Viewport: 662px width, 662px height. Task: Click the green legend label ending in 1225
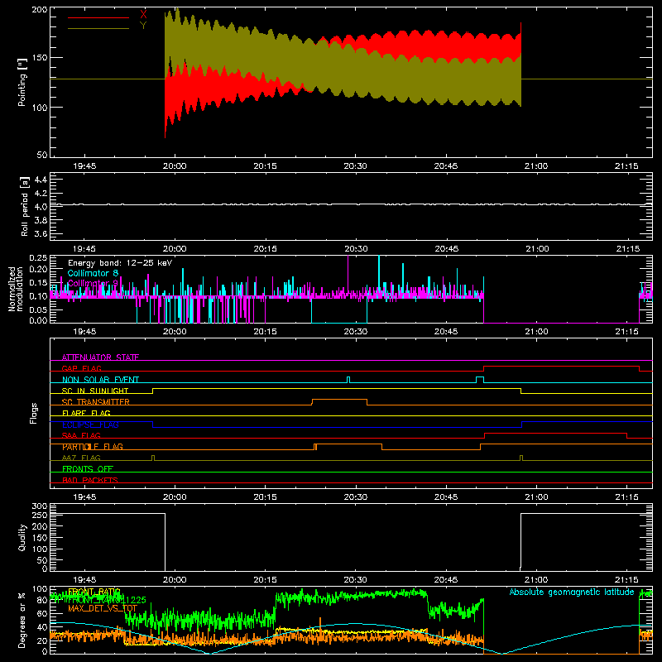pyautogui.click(x=107, y=600)
